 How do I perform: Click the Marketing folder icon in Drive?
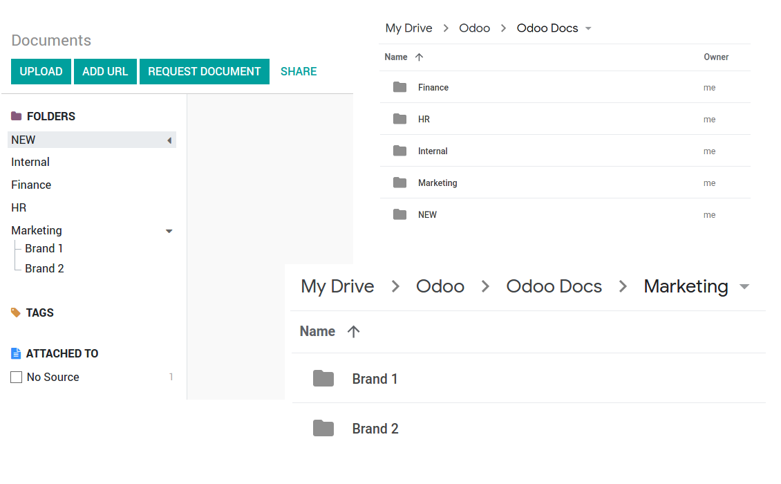tap(399, 183)
